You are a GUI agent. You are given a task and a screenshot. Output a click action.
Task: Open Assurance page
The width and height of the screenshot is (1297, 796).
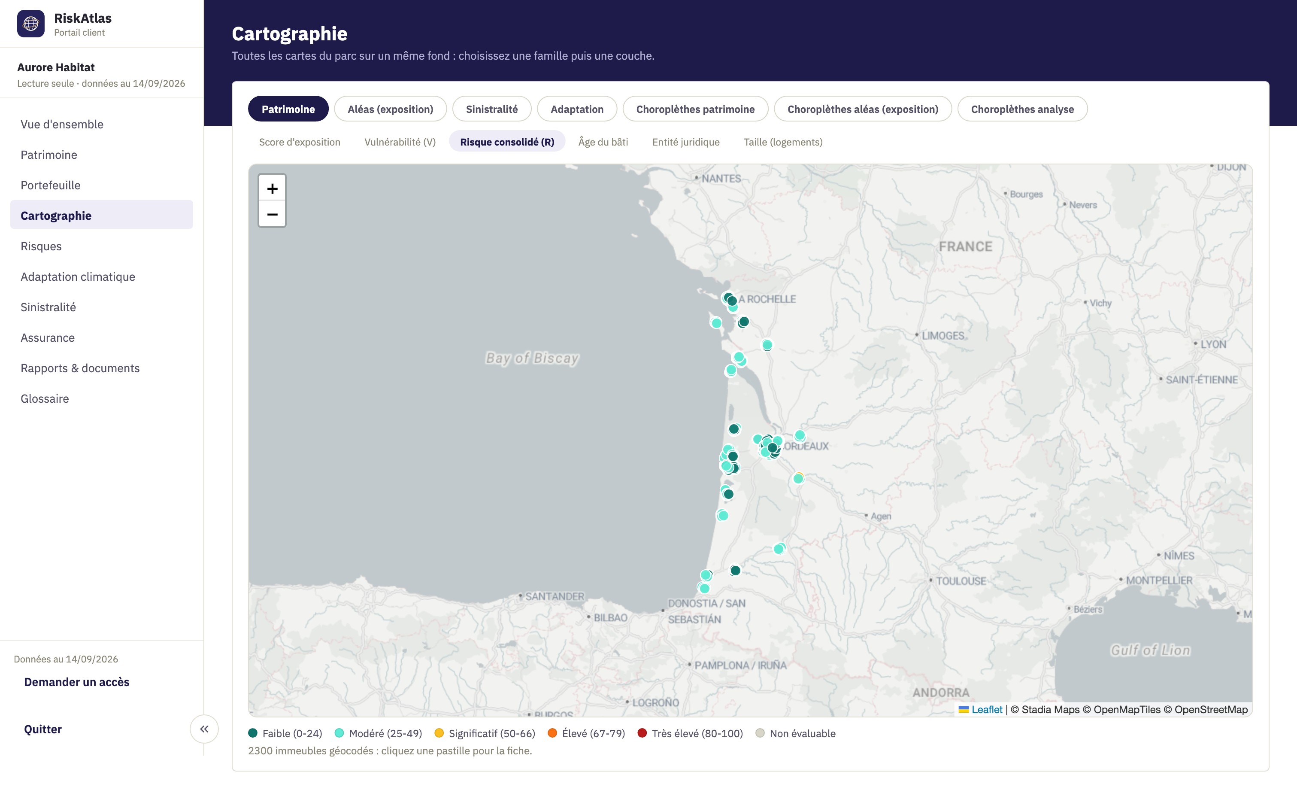tap(102, 338)
